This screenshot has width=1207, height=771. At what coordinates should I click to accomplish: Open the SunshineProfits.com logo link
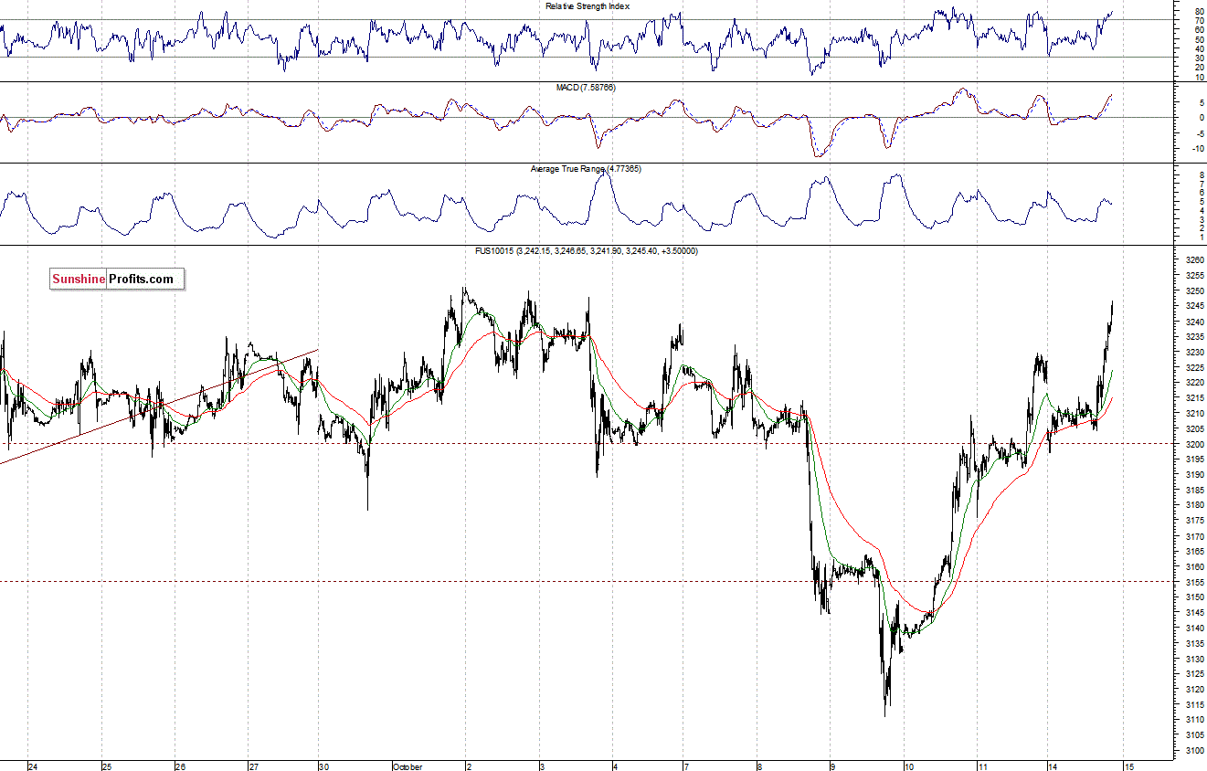pos(117,280)
